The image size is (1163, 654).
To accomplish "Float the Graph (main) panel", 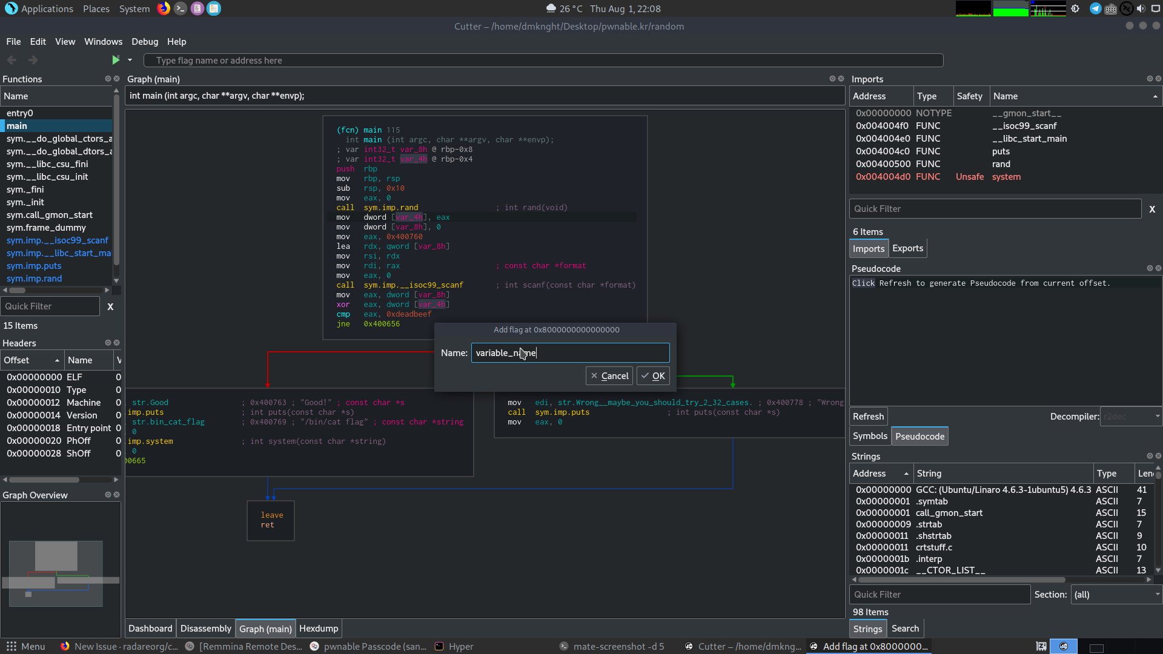I will [832, 79].
